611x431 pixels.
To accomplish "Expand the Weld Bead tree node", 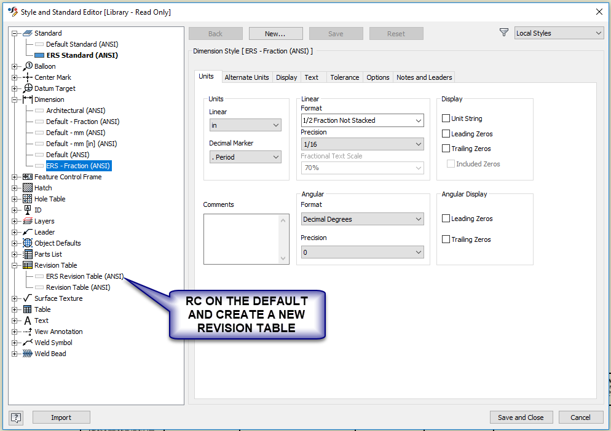I will point(14,354).
